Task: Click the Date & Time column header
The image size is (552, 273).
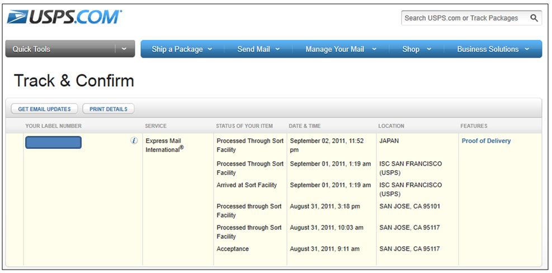Action: (x=304, y=126)
